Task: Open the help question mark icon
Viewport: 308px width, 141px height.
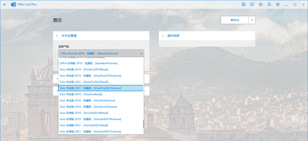Action: click(261, 5)
